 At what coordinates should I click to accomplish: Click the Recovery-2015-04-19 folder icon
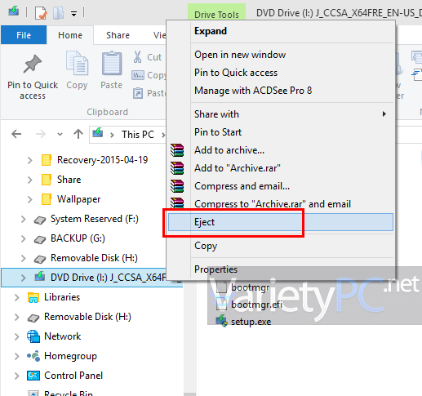[47, 160]
